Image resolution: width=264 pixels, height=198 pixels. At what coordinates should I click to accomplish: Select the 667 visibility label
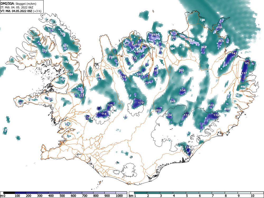pyautogui.click(x=37, y=37)
